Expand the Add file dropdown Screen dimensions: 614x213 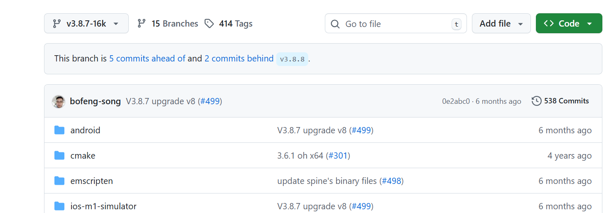click(x=501, y=24)
